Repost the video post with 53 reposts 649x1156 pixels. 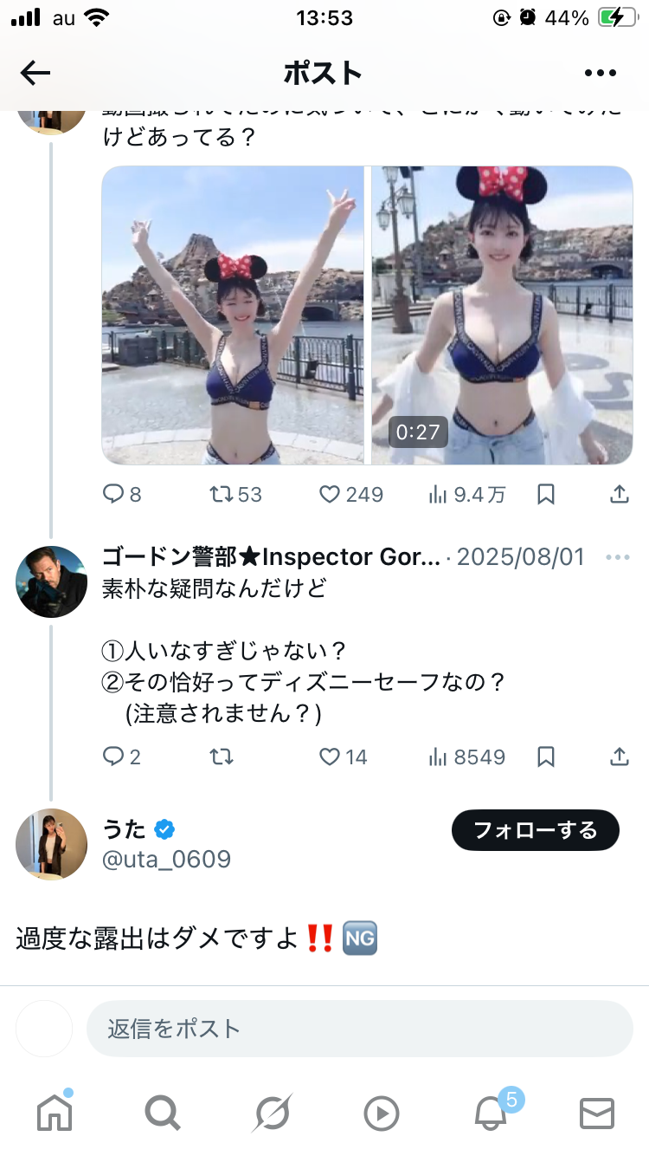[235, 494]
